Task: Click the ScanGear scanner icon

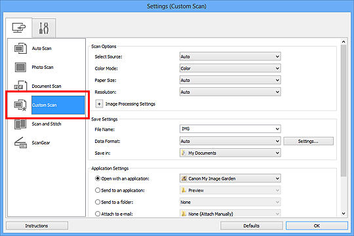Action: click(x=20, y=143)
